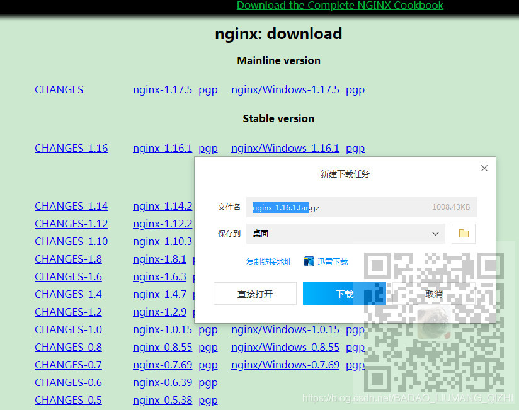
Task: Open CHANGES-1.14 link
Action: coord(71,206)
